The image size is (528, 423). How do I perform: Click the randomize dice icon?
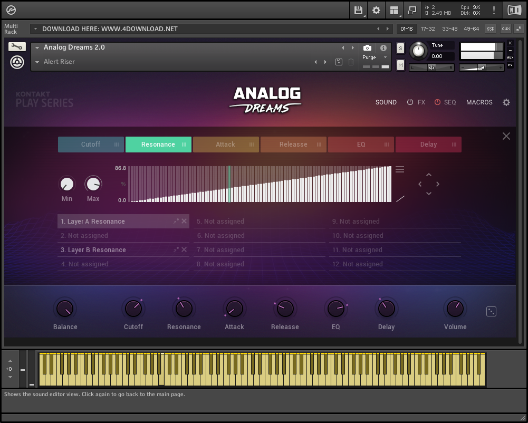coord(491,312)
